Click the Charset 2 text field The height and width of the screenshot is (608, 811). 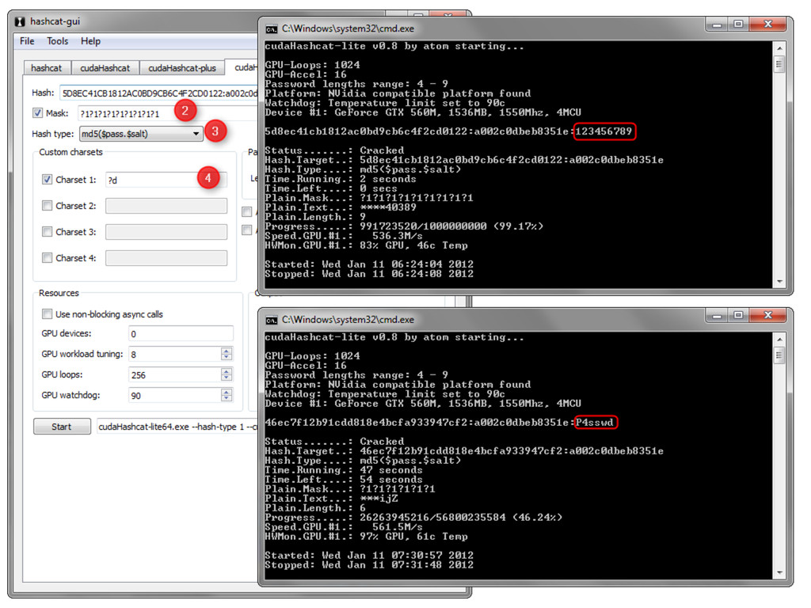tap(166, 206)
